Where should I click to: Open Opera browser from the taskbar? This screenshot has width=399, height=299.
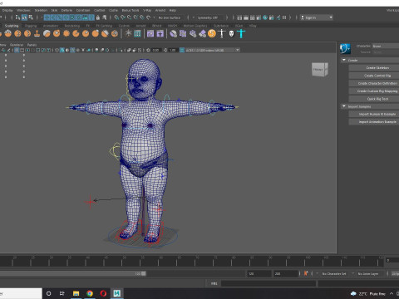103,293
